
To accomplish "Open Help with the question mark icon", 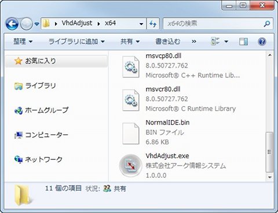I will click(x=262, y=42).
